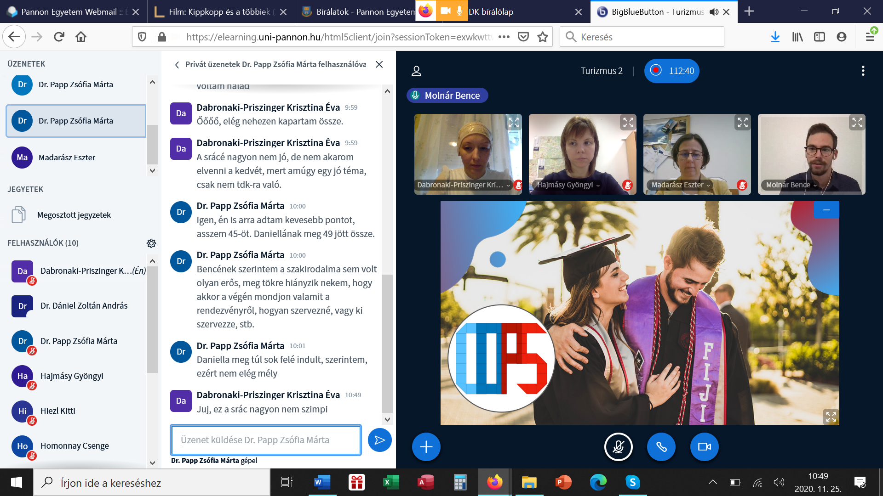Toggle the users list person icon
883x496 pixels.
pyautogui.click(x=416, y=71)
